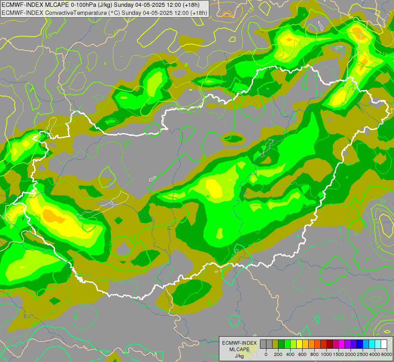Click the legend value 600
394x362 pixels.
[x=302, y=354]
